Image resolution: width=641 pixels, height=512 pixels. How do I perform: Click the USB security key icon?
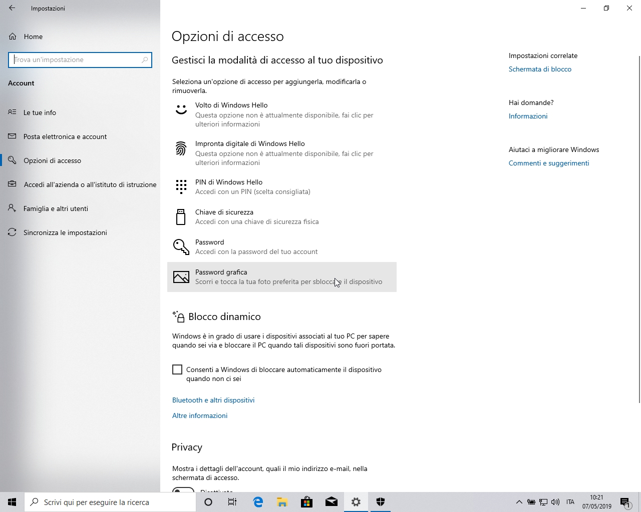181,216
